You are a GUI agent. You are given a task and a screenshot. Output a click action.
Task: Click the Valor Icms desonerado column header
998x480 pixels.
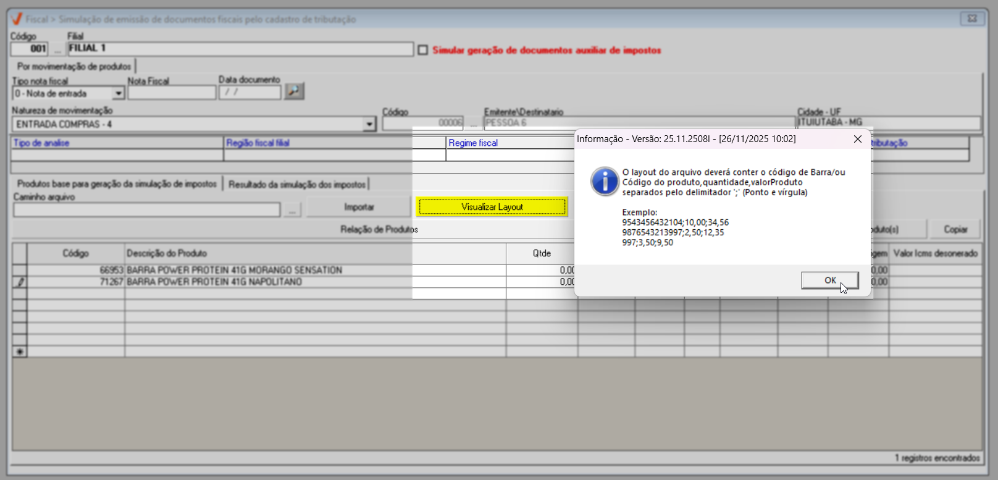coord(935,253)
